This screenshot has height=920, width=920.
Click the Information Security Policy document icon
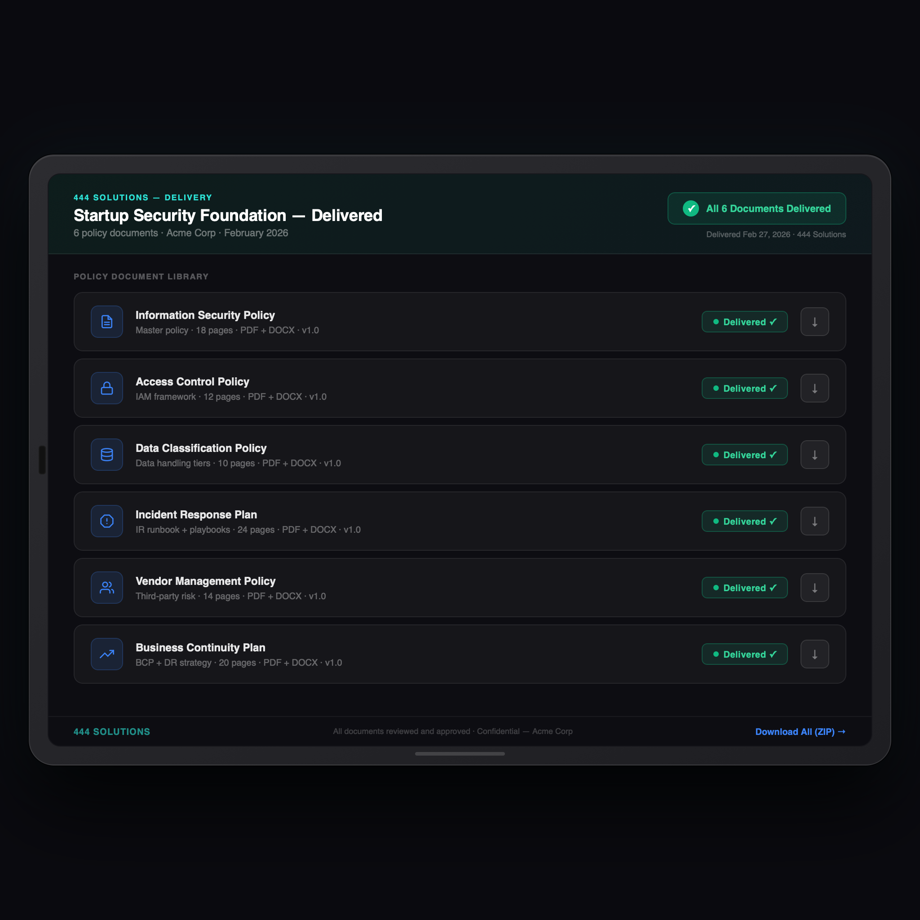[106, 322]
